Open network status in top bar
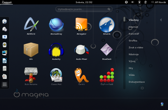The height and width of the screenshot is (110, 168). (x=139, y=2)
